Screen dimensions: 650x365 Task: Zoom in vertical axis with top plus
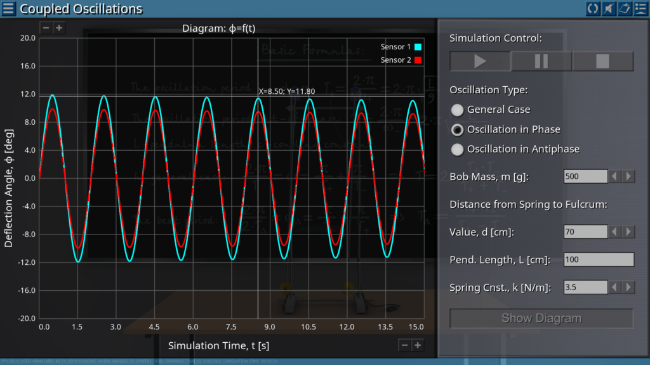click(58, 28)
